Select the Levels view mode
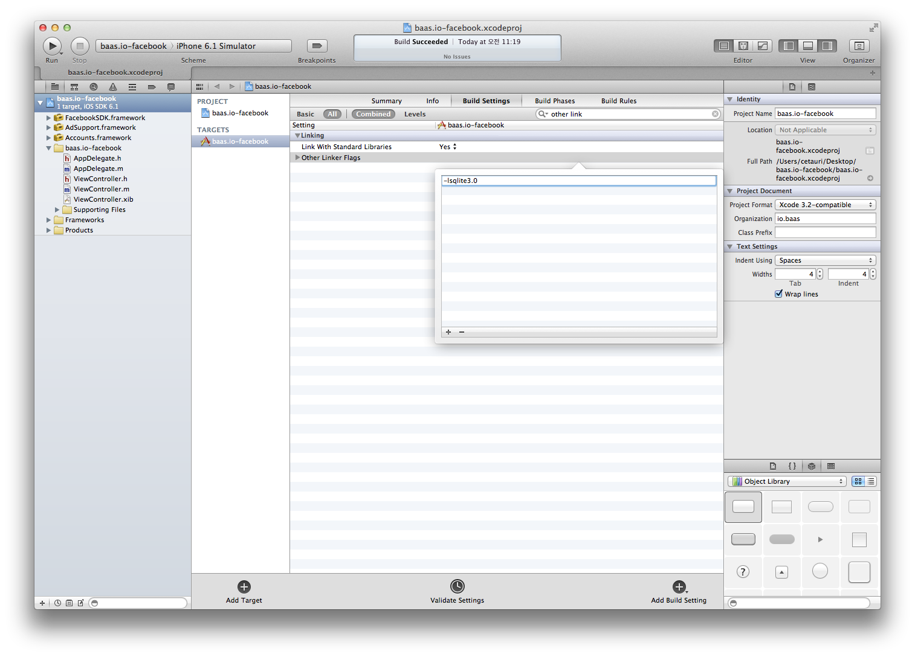915x657 pixels. coord(415,114)
